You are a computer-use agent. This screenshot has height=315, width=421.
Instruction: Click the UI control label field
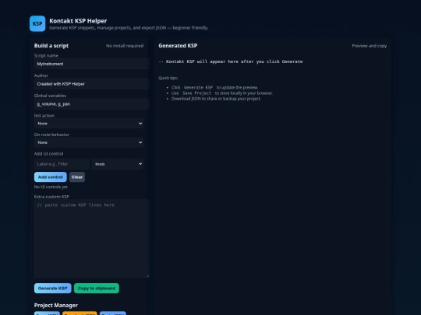[x=62, y=164]
